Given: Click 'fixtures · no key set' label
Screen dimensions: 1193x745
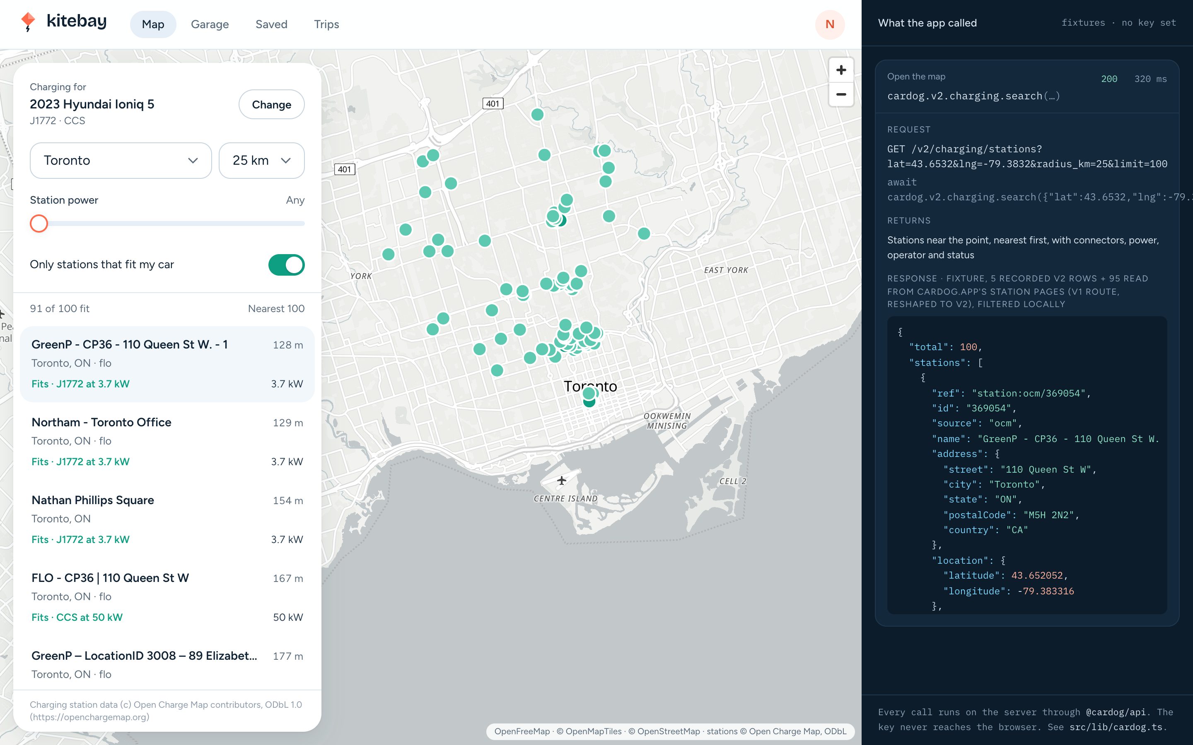Looking at the screenshot, I should [x=1118, y=23].
